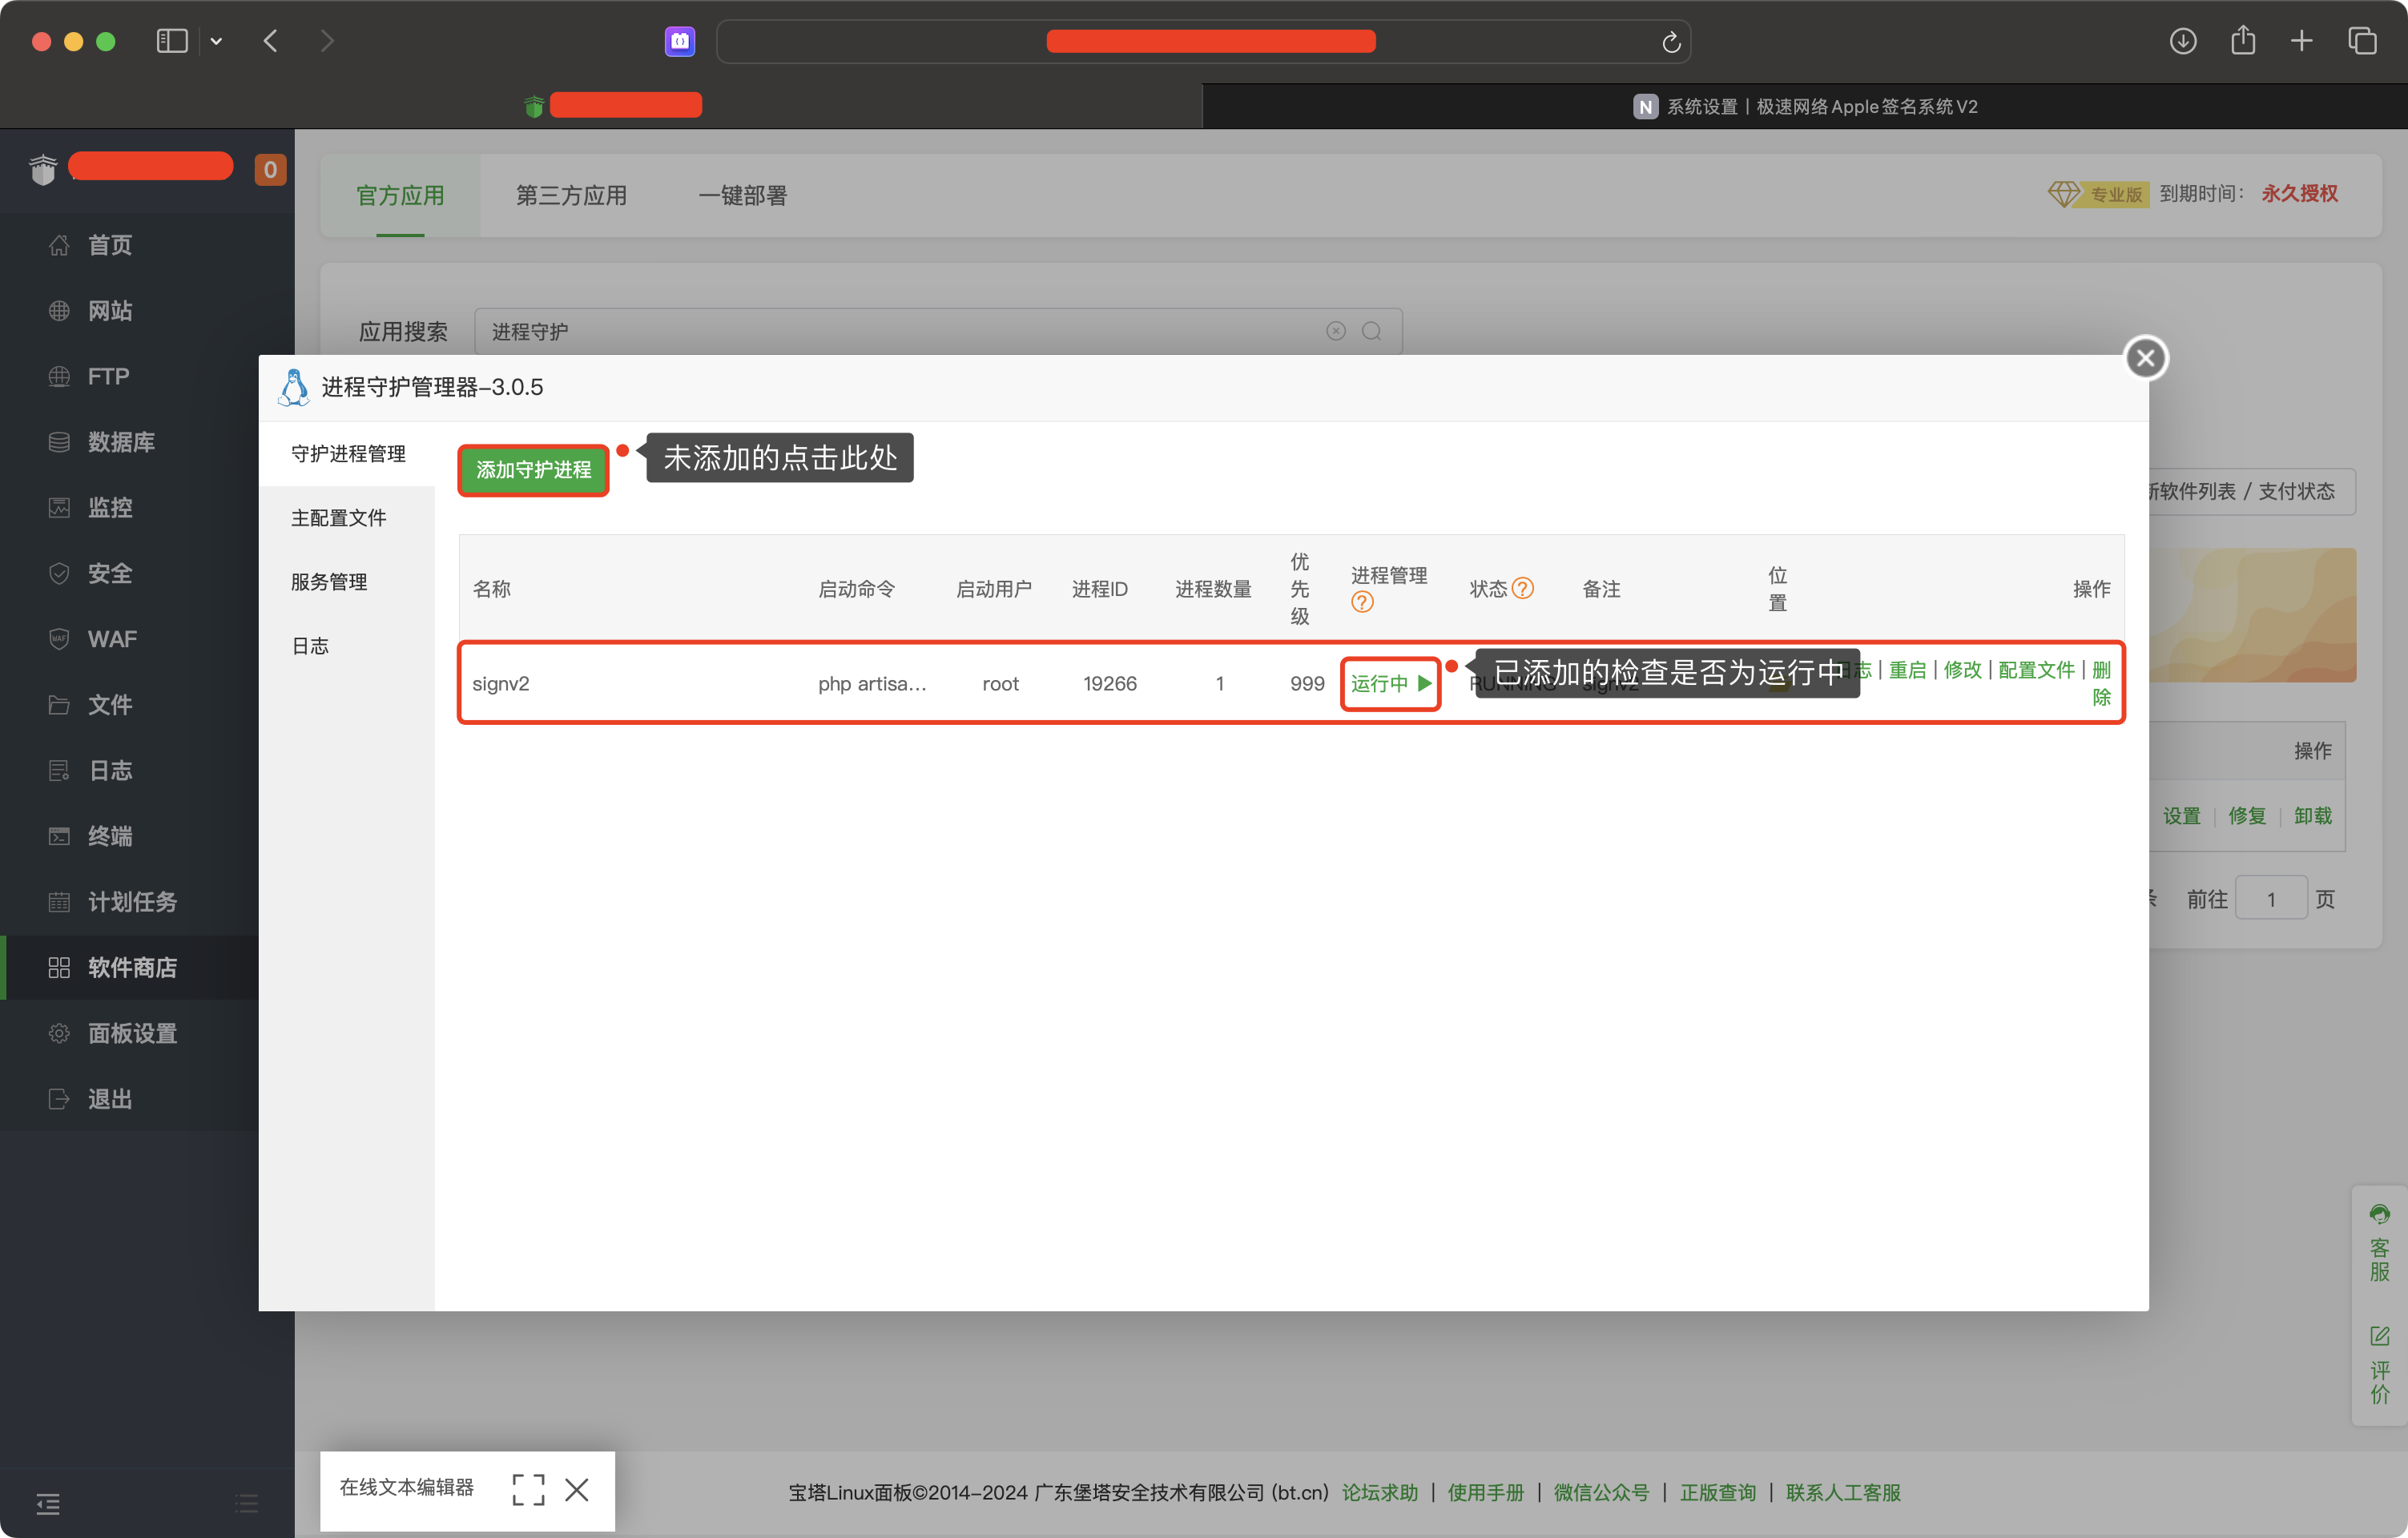
Task: Open Safari downloads icon
Action: 2183,41
